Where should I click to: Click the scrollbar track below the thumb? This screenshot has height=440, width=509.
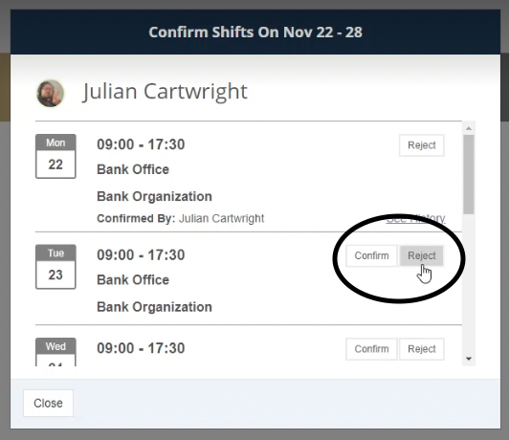469,284
